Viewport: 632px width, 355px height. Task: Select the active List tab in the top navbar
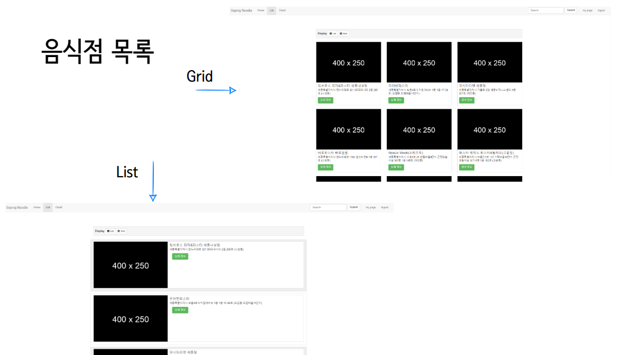coord(272,10)
